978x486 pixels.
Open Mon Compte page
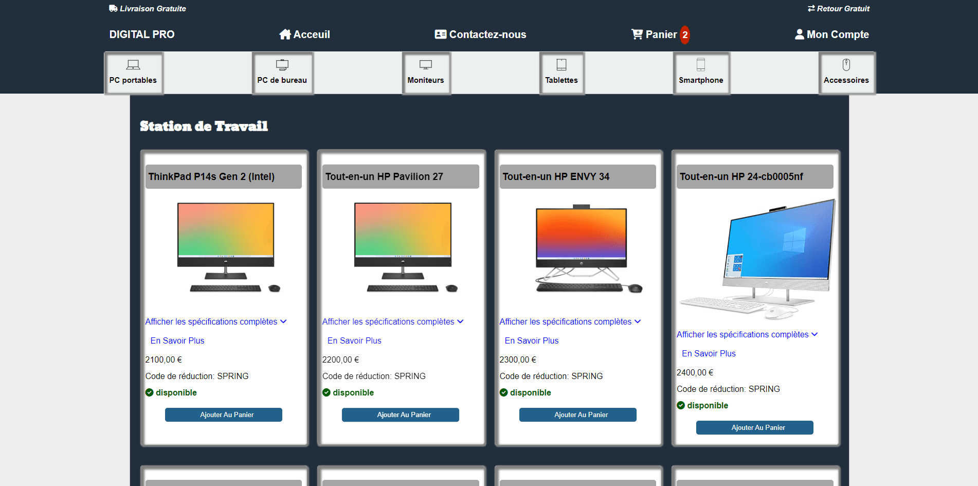click(x=832, y=34)
